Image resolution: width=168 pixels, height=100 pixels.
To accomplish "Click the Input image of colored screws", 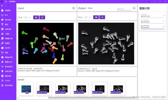I will (46, 43).
